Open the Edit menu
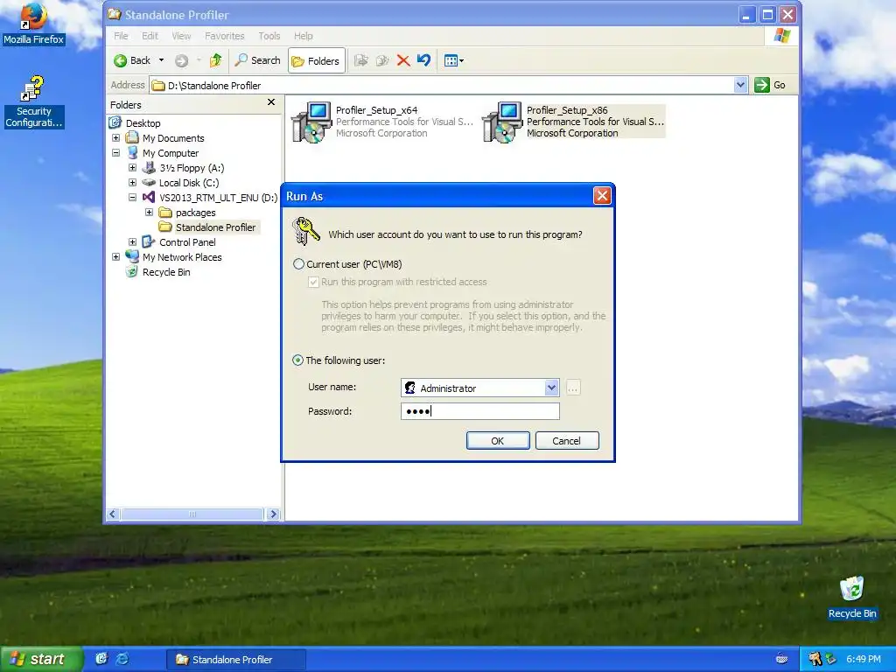 150,36
